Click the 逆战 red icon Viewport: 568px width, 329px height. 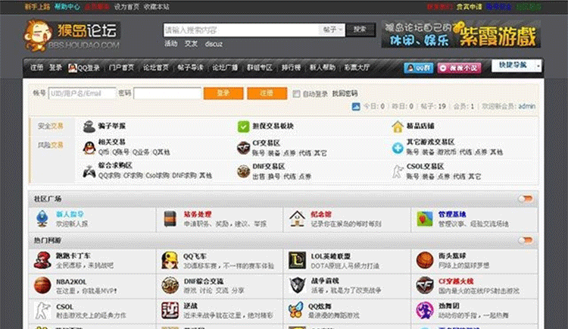coord(170,311)
